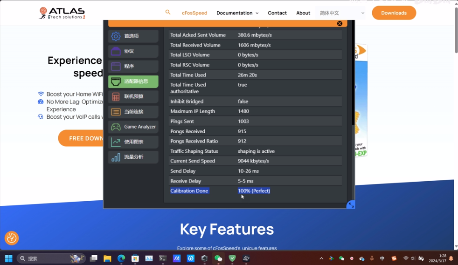The width and height of the screenshot is (458, 265).
Task: Close the cFosSpeed status dialog
Action: pyautogui.click(x=340, y=24)
